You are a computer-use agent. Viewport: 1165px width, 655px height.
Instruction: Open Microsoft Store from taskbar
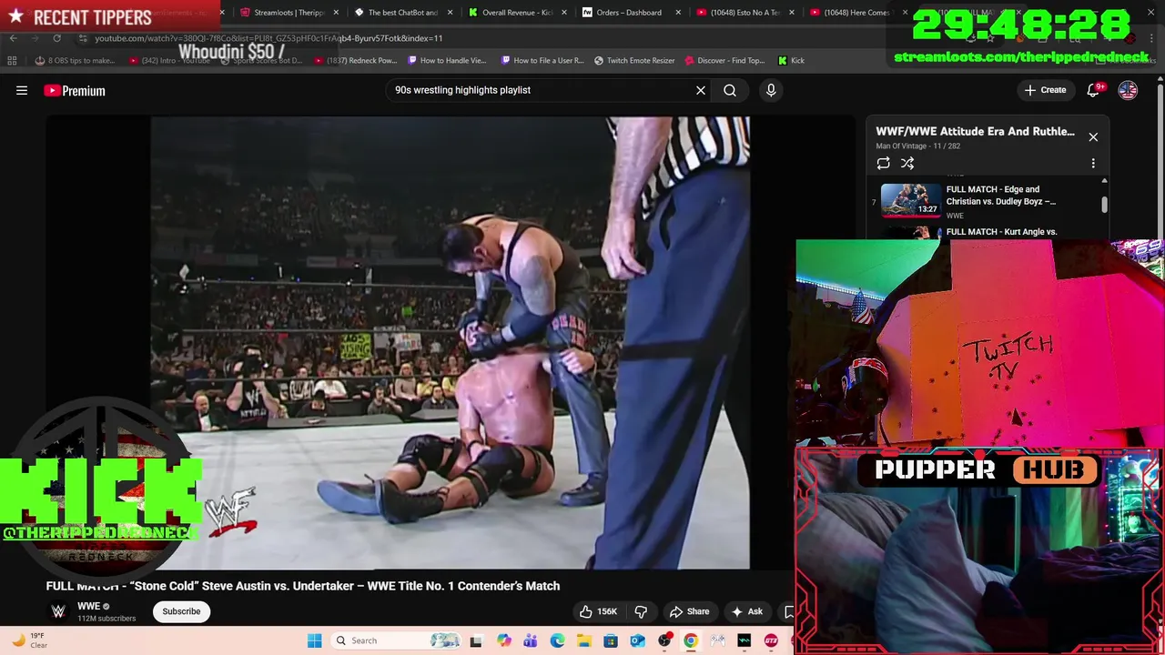point(611,640)
